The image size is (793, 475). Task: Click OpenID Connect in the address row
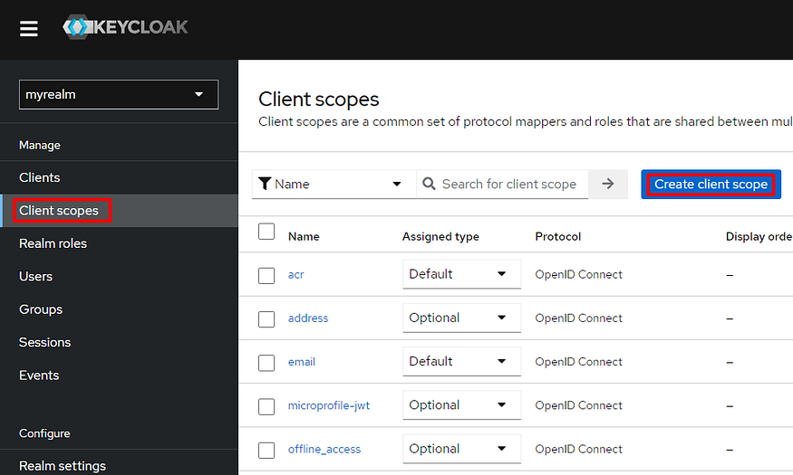(578, 318)
